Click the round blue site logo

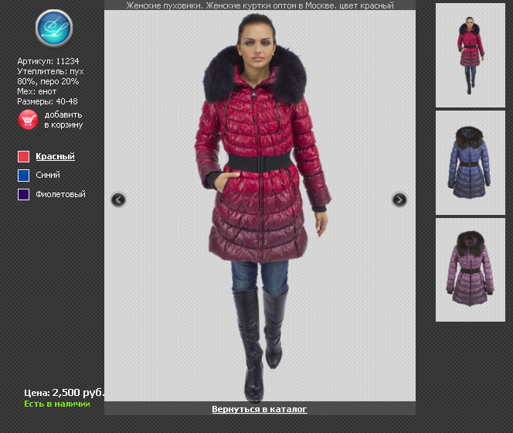tap(53, 27)
